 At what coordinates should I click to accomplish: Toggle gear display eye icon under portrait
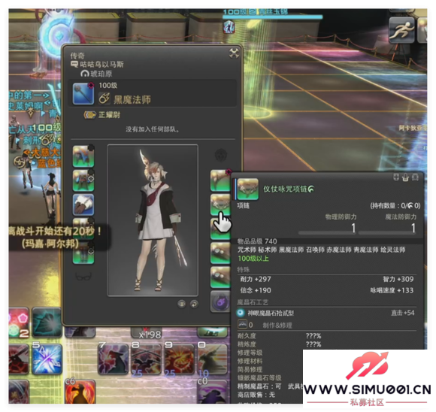click(x=182, y=304)
